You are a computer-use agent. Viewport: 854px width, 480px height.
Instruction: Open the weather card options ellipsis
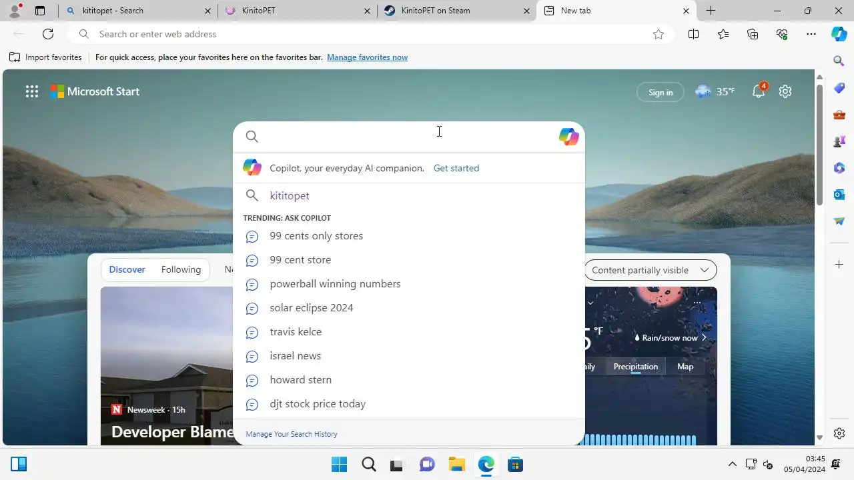click(x=697, y=303)
